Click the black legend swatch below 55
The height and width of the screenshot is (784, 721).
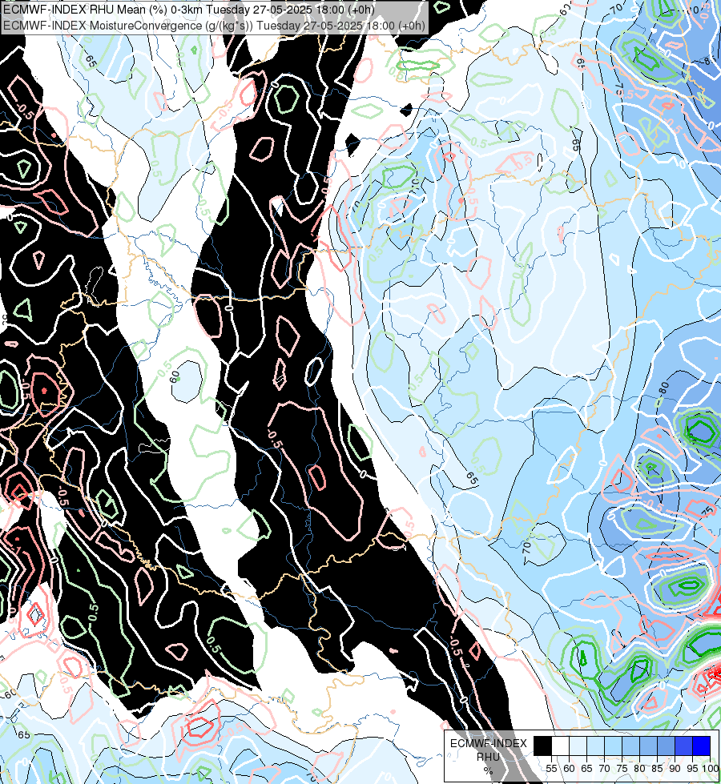(x=543, y=746)
